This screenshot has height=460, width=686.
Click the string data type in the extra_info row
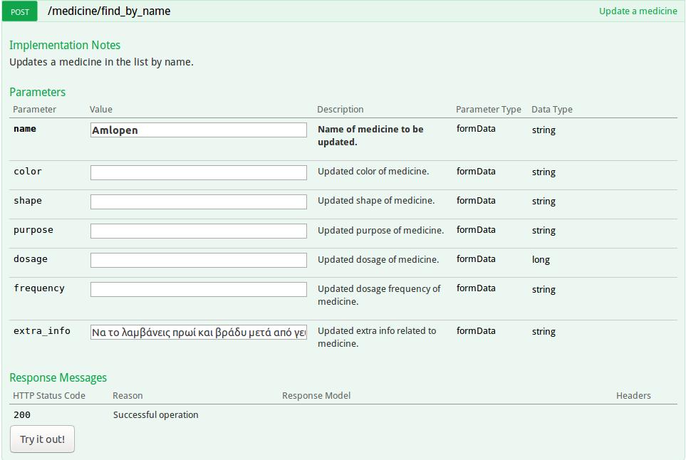tap(544, 331)
